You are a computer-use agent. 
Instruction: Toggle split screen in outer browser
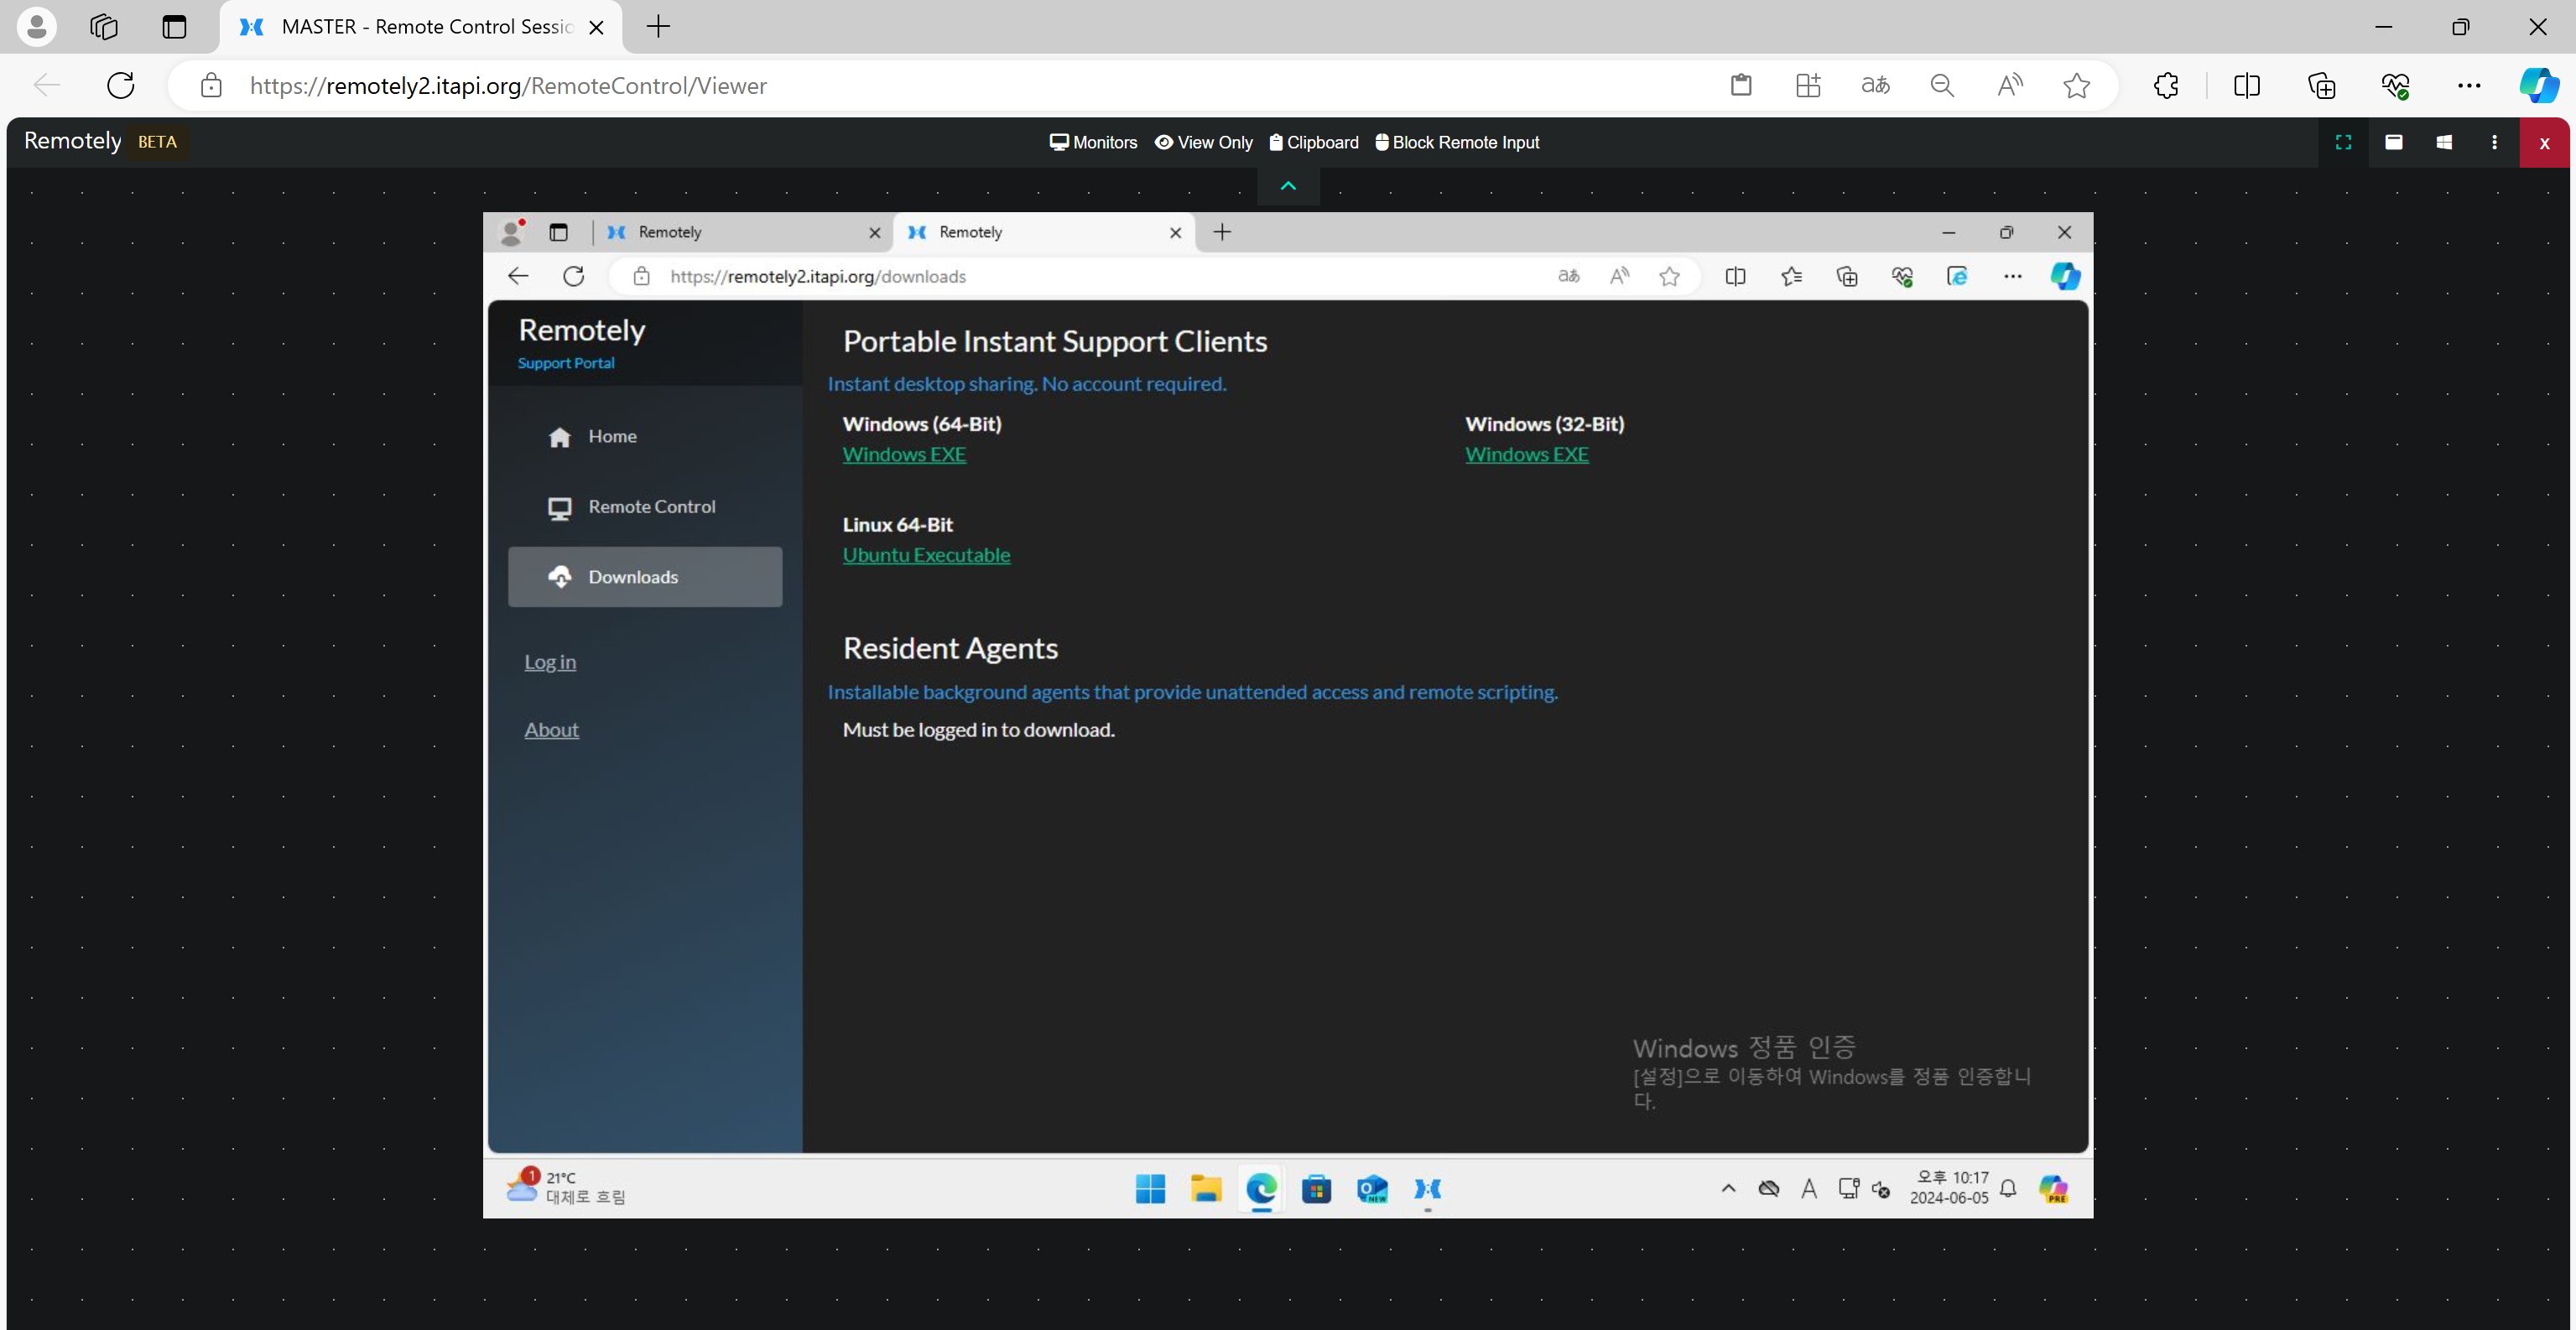[x=2246, y=85]
